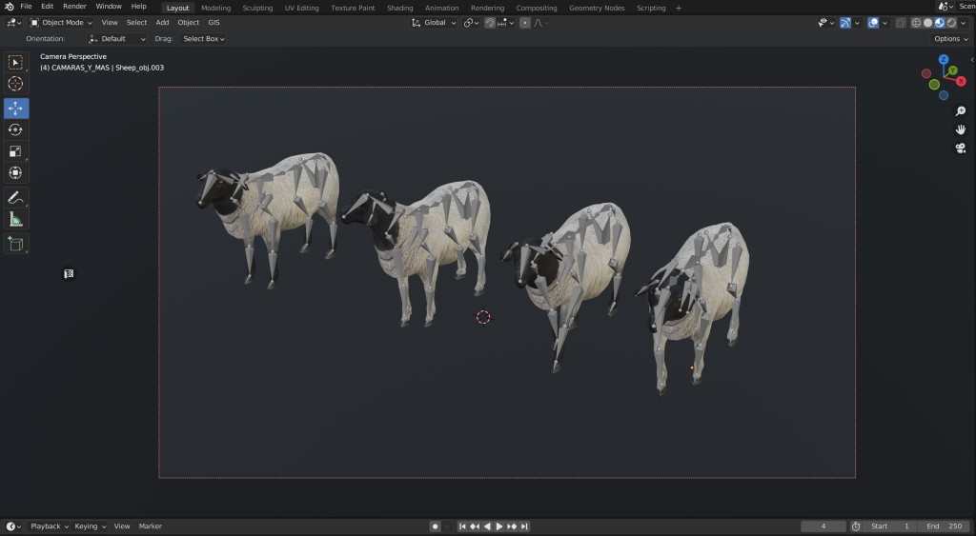
Task: Enable proportional editing
Action: tap(525, 23)
